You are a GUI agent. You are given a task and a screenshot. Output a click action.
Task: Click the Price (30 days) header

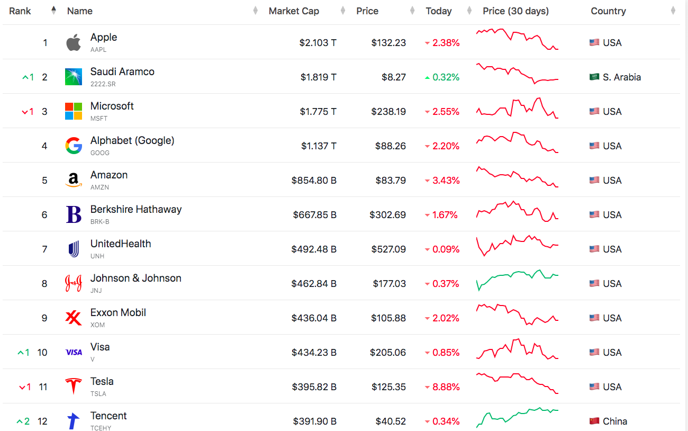(516, 11)
